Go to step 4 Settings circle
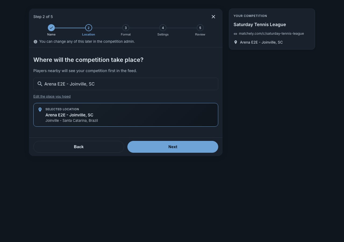Image resolution: width=344 pixels, height=242 pixels. [163, 28]
